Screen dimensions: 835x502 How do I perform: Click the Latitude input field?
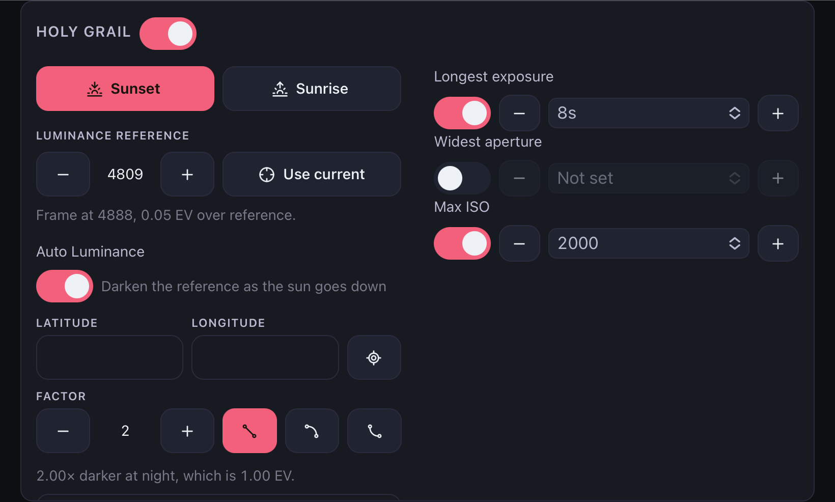(x=109, y=357)
